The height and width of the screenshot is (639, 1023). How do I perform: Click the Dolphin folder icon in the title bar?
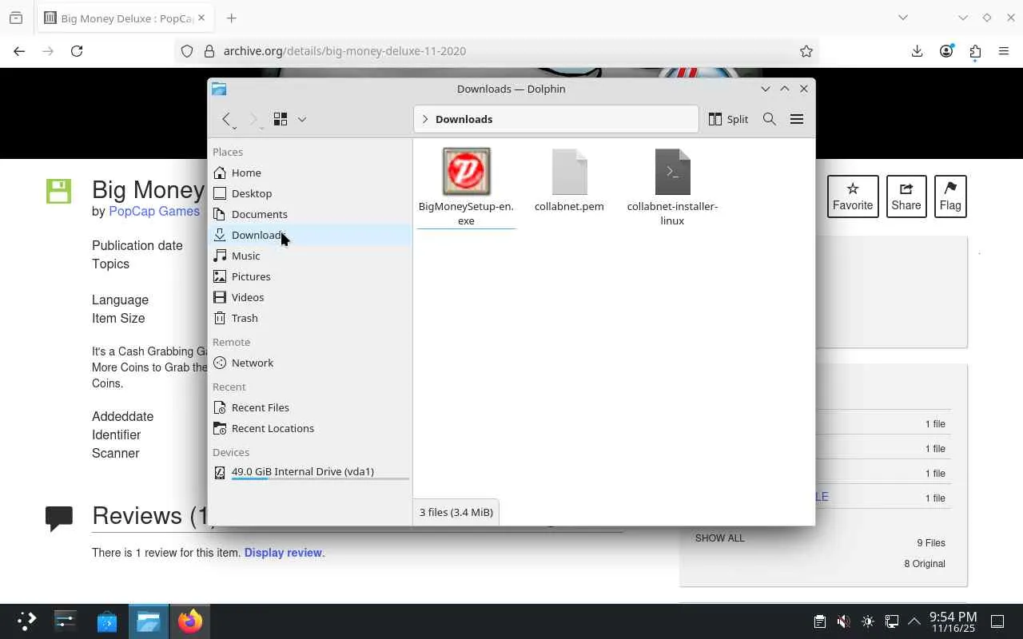click(219, 89)
